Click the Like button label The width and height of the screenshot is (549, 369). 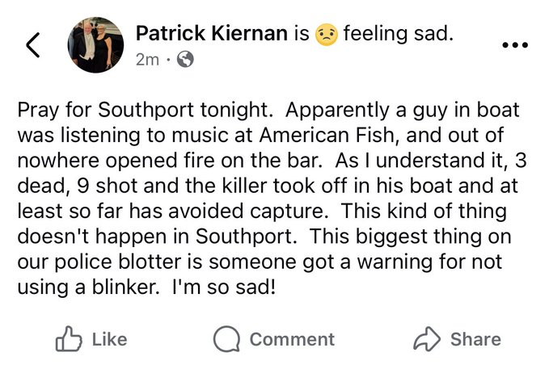pos(109,339)
